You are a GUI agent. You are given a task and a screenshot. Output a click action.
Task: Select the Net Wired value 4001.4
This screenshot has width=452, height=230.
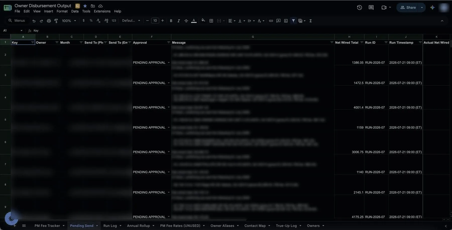[x=349, y=97]
